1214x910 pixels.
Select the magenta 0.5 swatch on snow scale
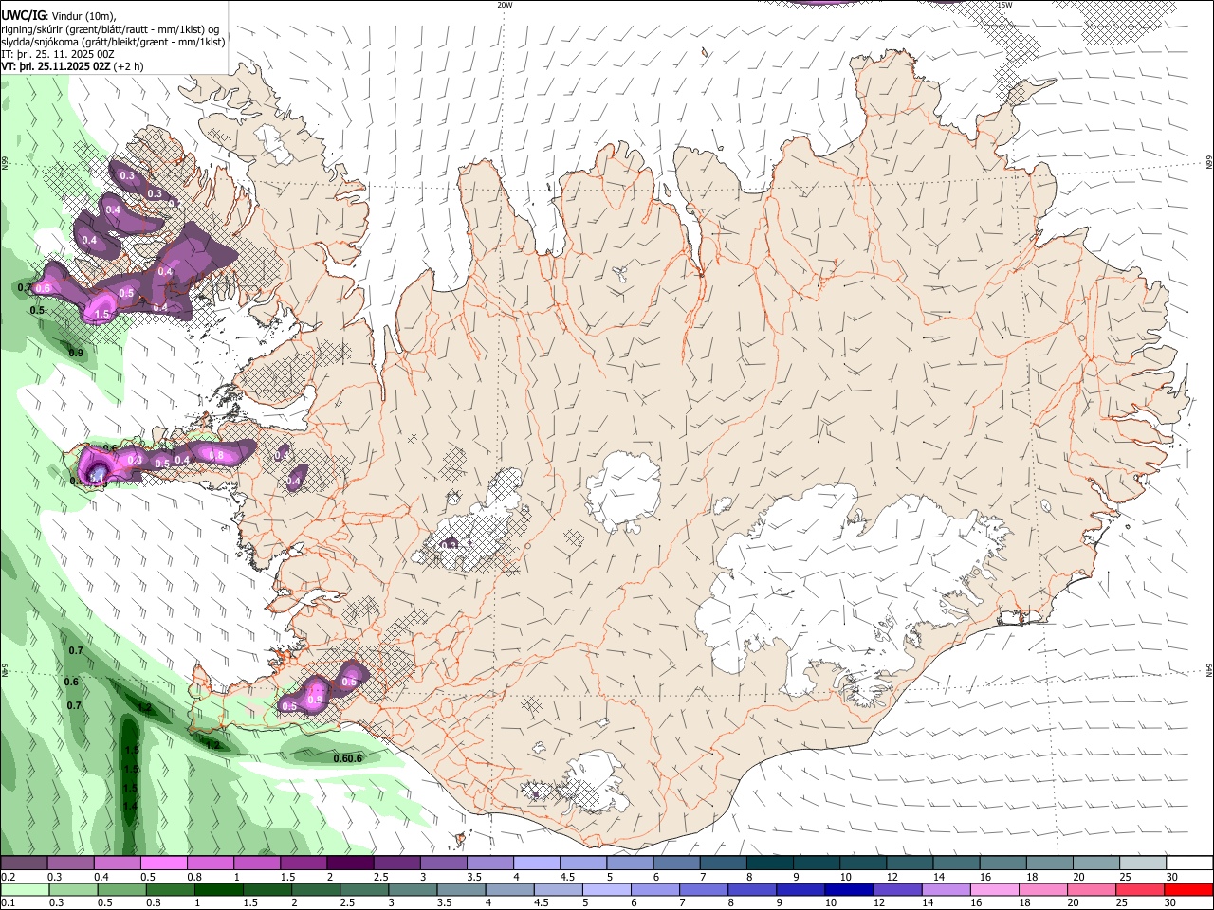[163, 864]
